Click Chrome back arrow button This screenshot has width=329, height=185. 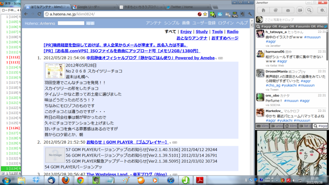(26, 14)
